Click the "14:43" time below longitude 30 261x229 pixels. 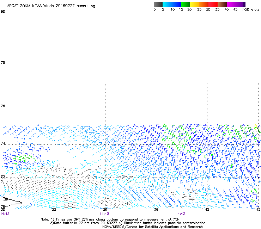5,214
